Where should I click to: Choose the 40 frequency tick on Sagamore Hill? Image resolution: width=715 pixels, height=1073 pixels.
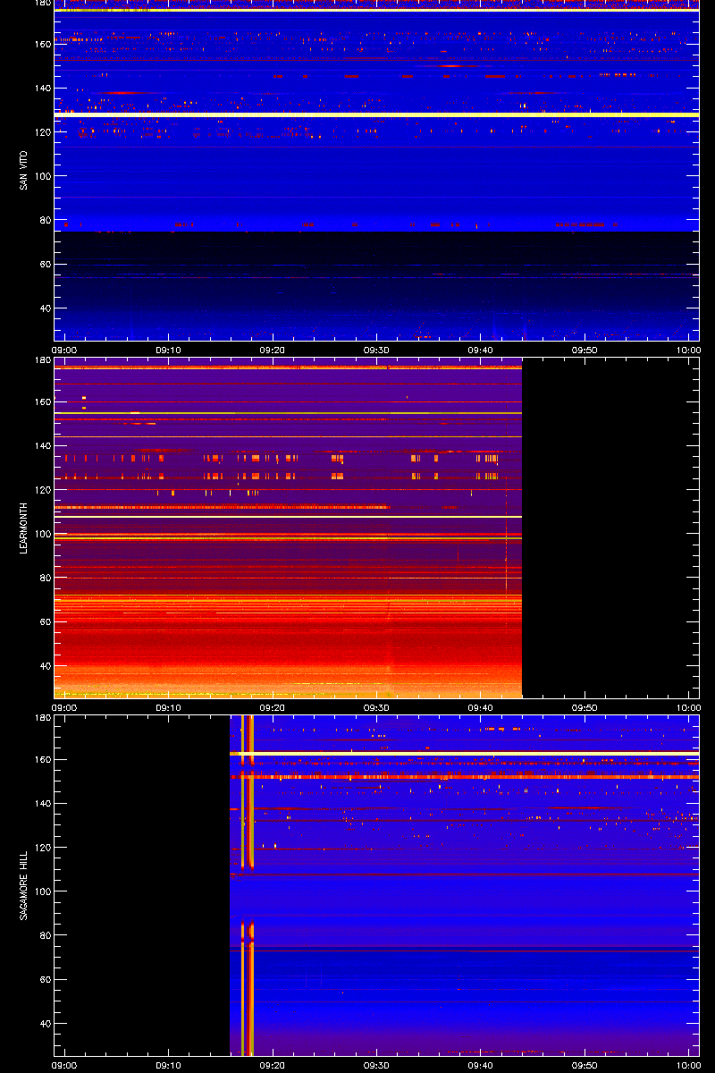pyautogui.click(x=44, y=1024)
